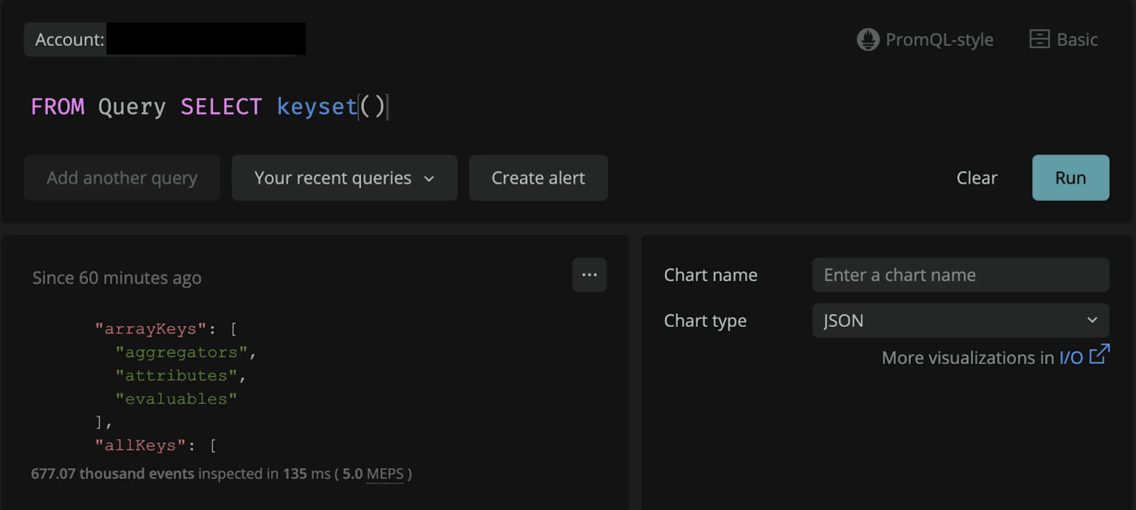Open the results panel ellipsis menu

590,275
